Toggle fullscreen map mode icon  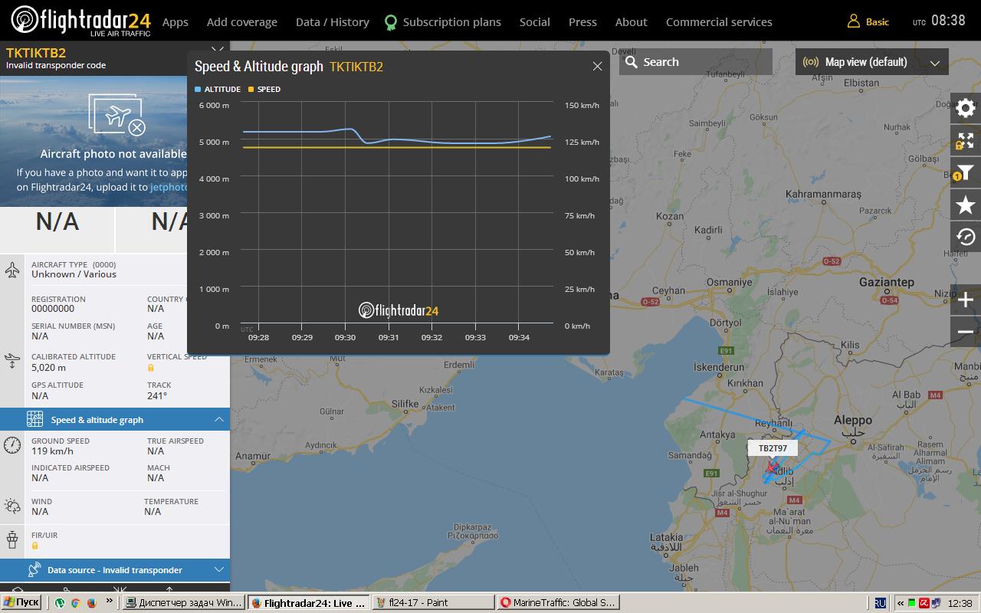pyautogui.click(x=966, y=140)
